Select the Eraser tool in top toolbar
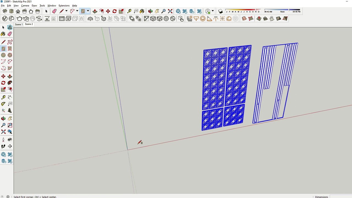Image resolution: width=352 pixels, height=198 pixels. [x=54, y=11]
